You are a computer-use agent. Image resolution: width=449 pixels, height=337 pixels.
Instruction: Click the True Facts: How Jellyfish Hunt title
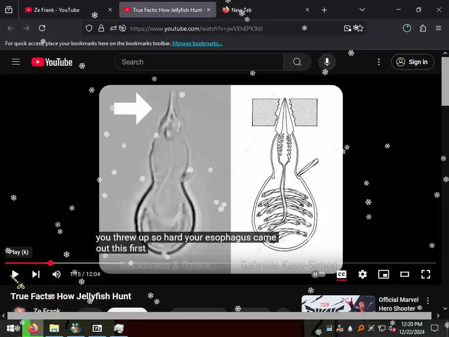click(x=71, y=296)
